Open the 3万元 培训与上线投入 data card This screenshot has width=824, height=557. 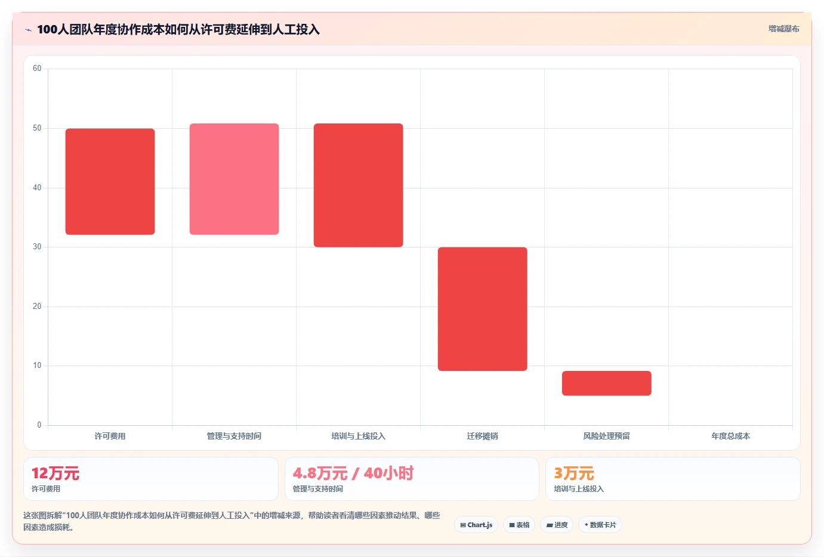673,479
